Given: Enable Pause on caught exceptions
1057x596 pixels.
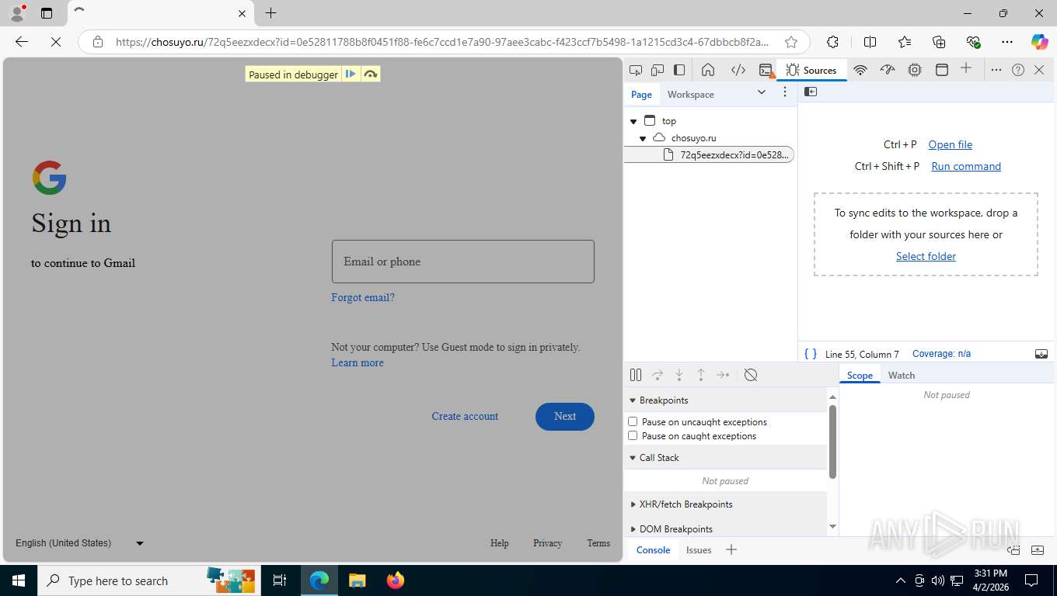Looking at the screenshot, I should [633, 435].
